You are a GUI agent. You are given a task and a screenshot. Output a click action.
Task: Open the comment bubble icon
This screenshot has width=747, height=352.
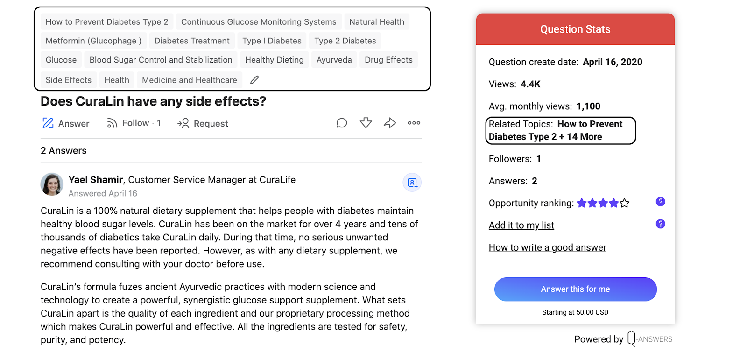[x=342, y=123]
